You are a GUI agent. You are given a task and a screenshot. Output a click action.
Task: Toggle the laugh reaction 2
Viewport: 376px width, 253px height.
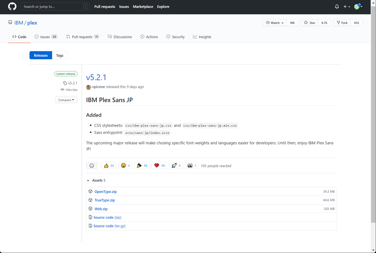point(125,166)
